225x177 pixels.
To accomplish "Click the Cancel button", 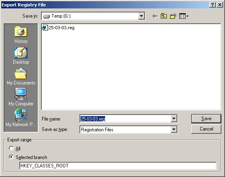I will (x=206, y=129).
